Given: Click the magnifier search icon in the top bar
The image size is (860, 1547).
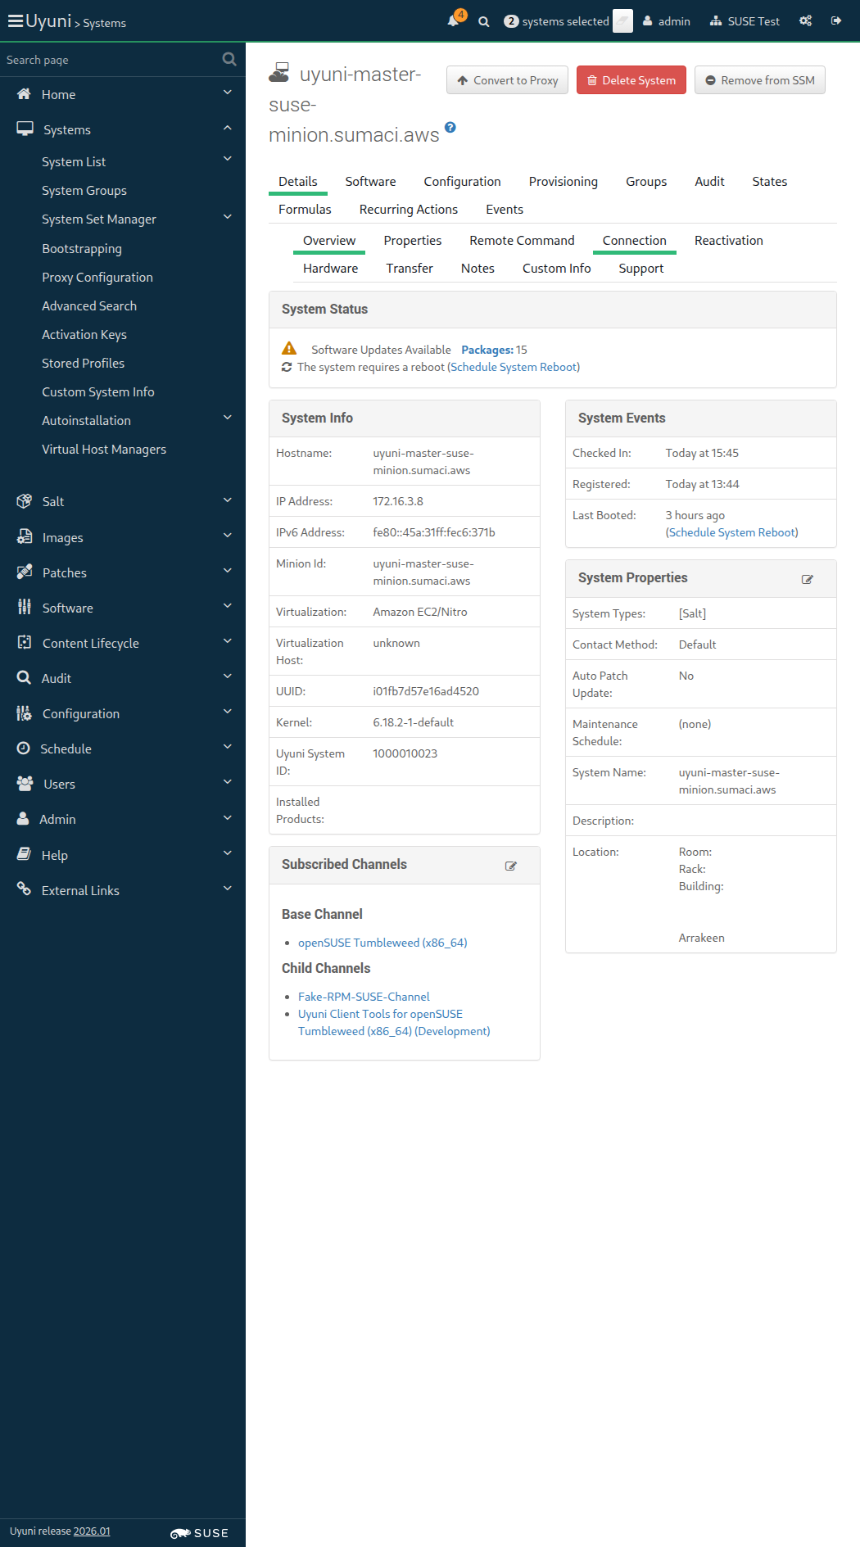Looking at the screenshot, I should 484,22.
